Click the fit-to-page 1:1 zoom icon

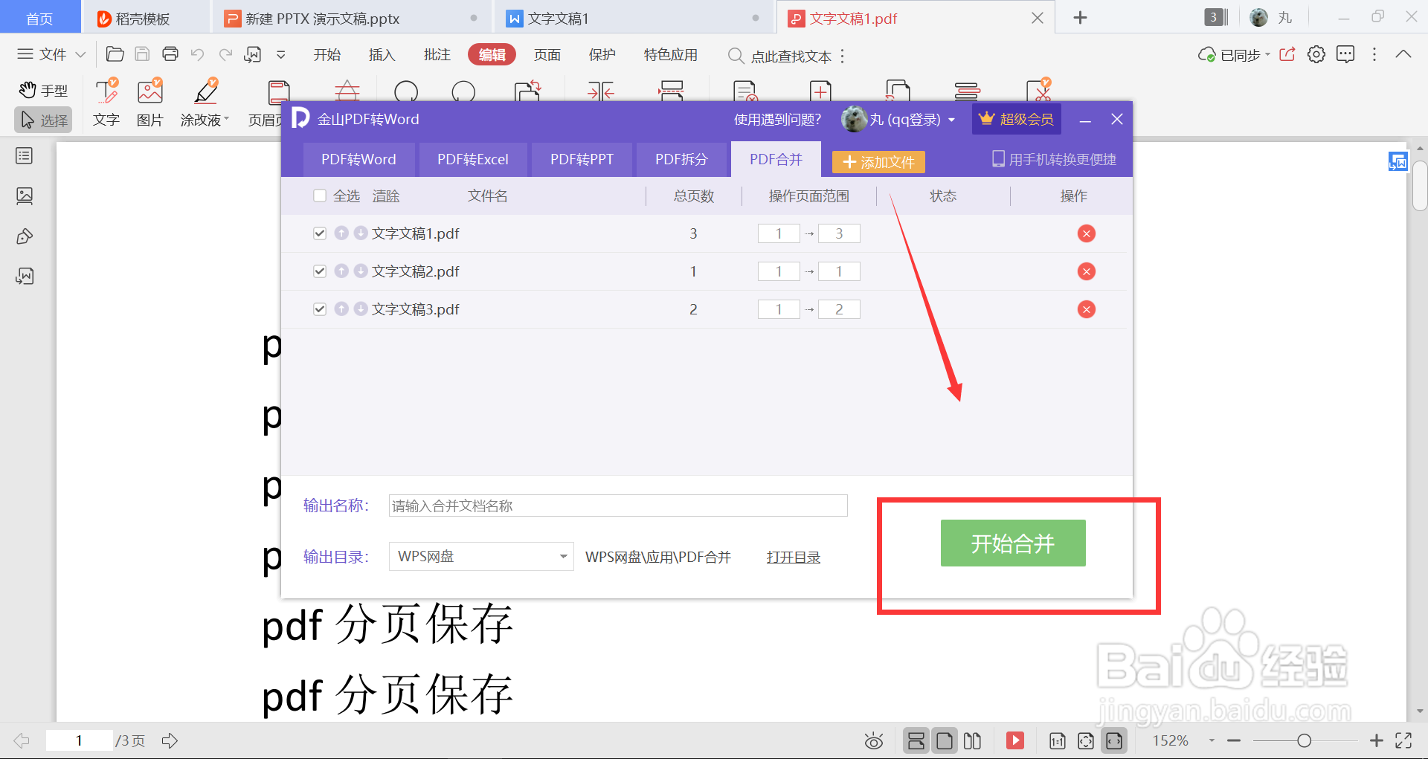[1057, 740]
